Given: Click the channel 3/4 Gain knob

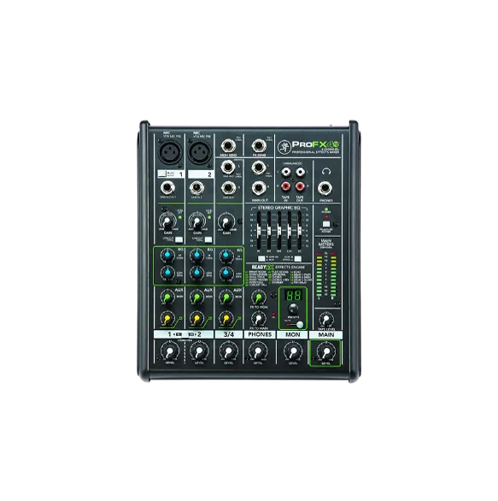Looking at the screenshot, I should (x=226, y=221).
